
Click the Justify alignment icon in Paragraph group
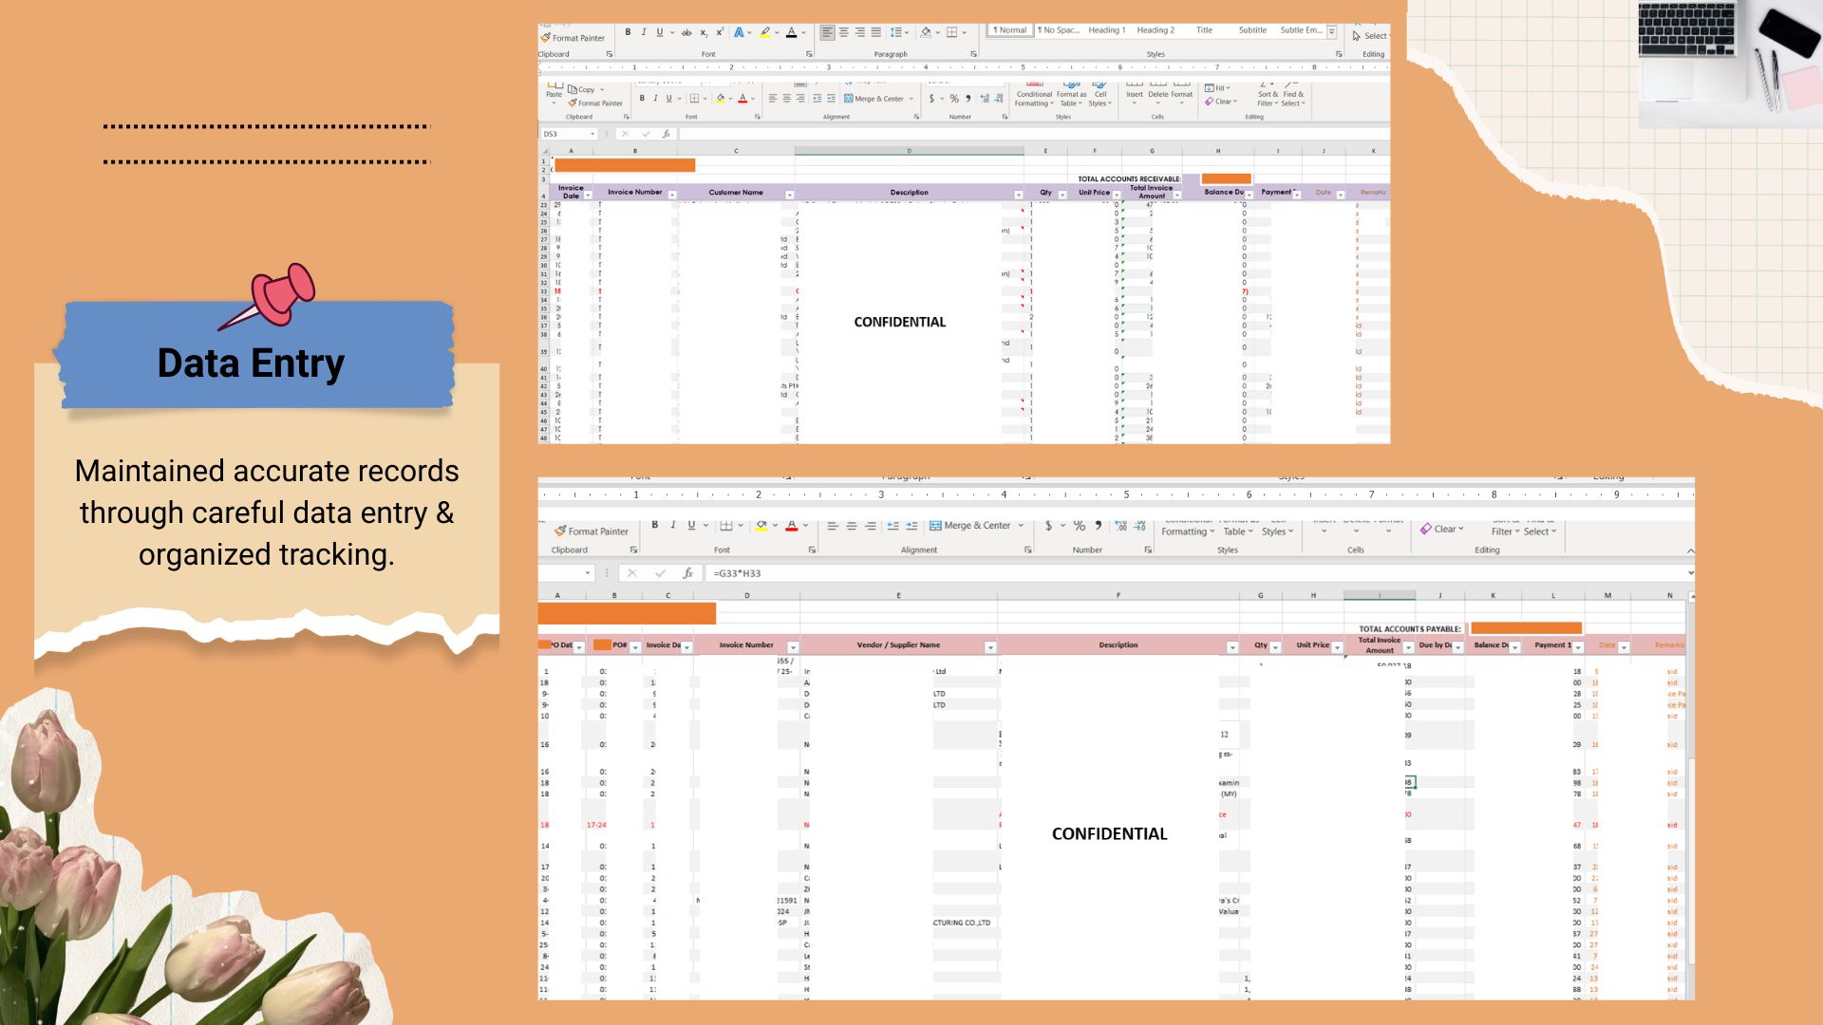pos(875,32)
